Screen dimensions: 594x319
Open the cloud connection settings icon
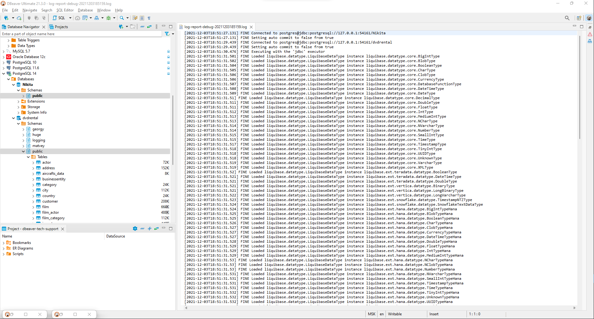click(x=19, y=18)
